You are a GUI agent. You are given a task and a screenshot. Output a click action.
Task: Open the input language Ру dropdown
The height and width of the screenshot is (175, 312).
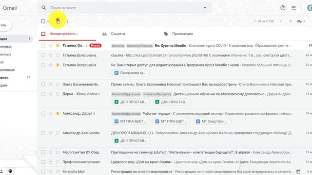pyautogui.click(x=301, y=21)
